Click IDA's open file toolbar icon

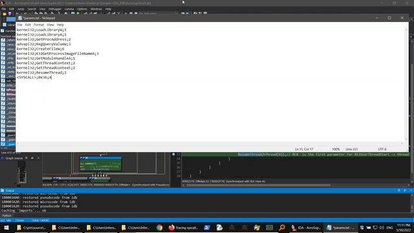tap(5, 14)
